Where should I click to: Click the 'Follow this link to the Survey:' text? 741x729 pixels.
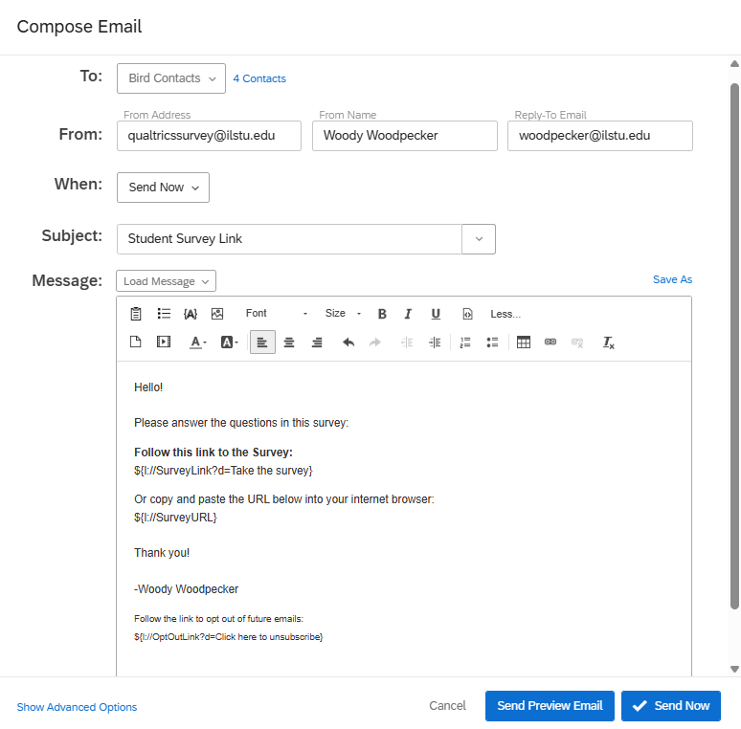[x=213, y=453]
